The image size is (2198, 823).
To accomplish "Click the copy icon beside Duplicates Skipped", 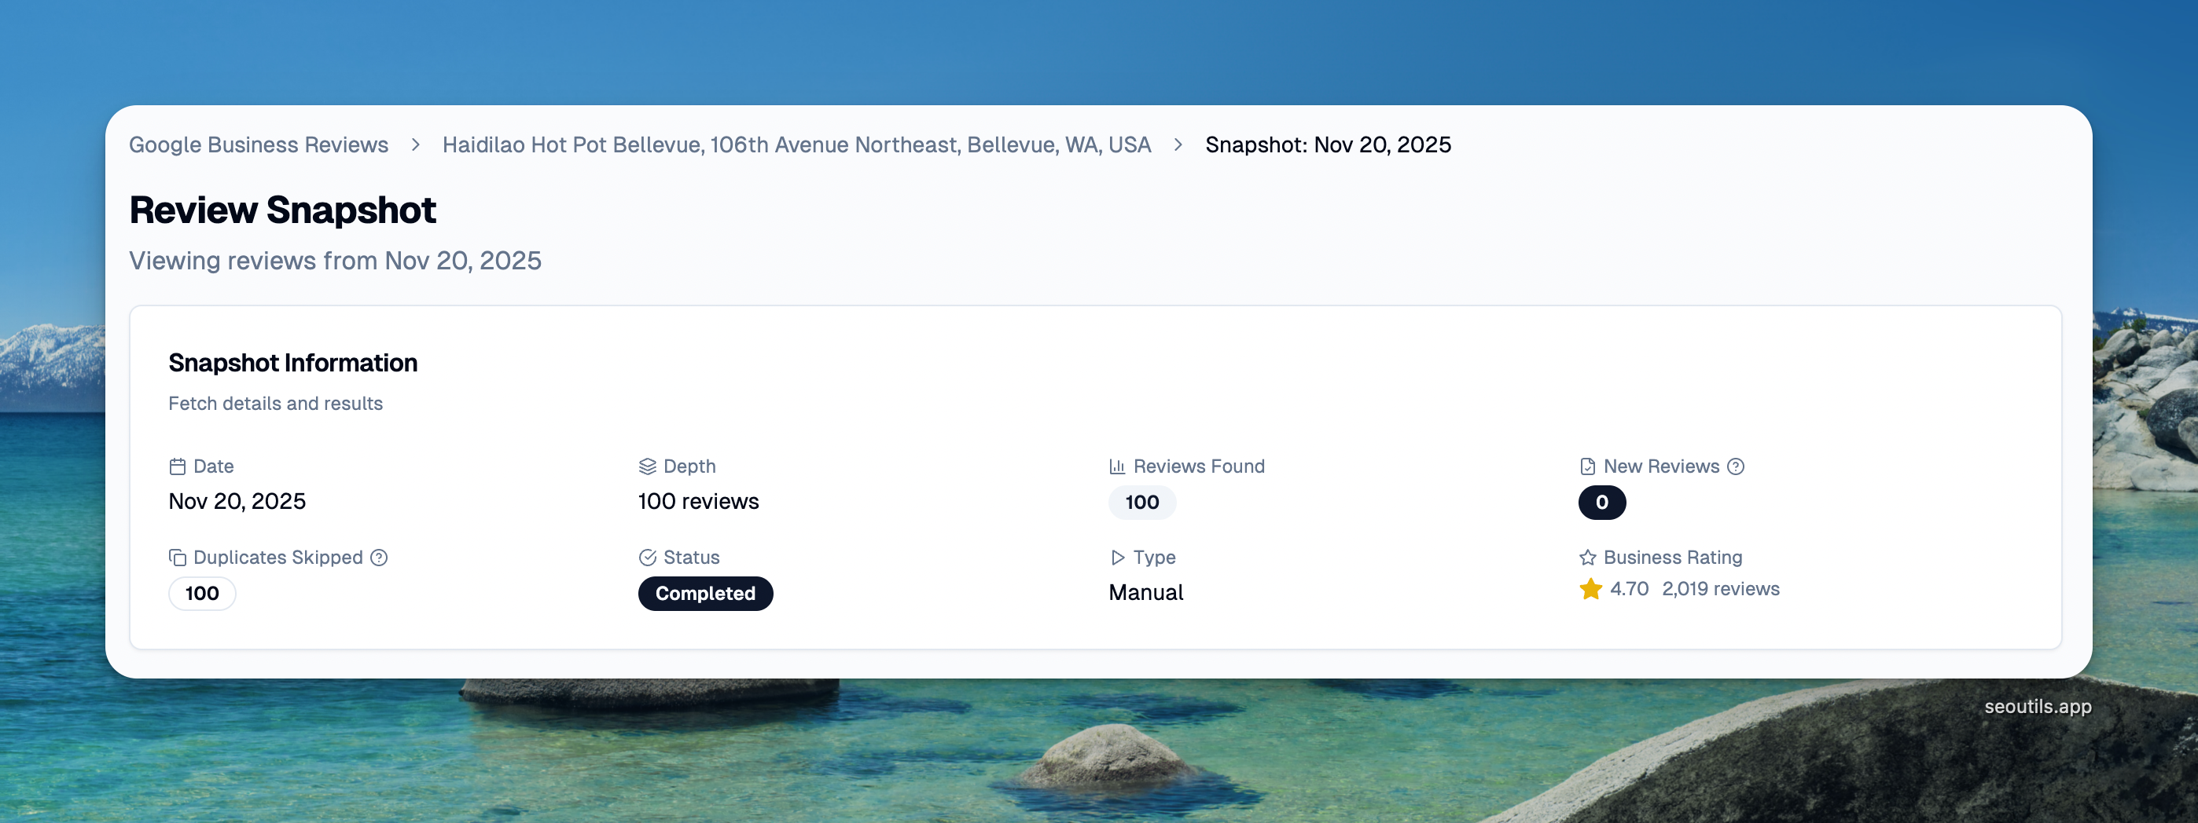I will coord(178,558).
